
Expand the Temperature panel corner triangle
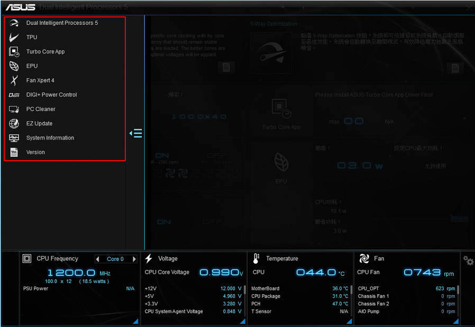349,321
